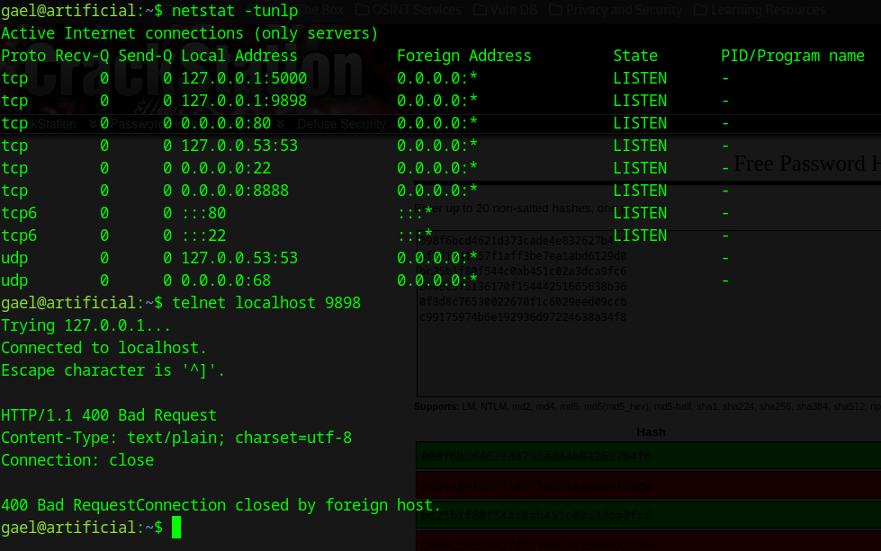Select the green result row bc25b1f80f

click(x=648, y=516)
